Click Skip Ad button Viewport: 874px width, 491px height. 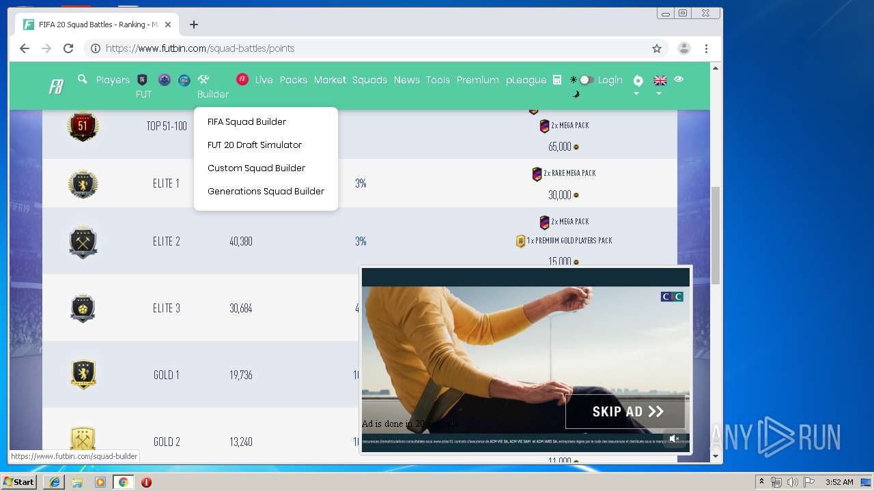[625, 411]
